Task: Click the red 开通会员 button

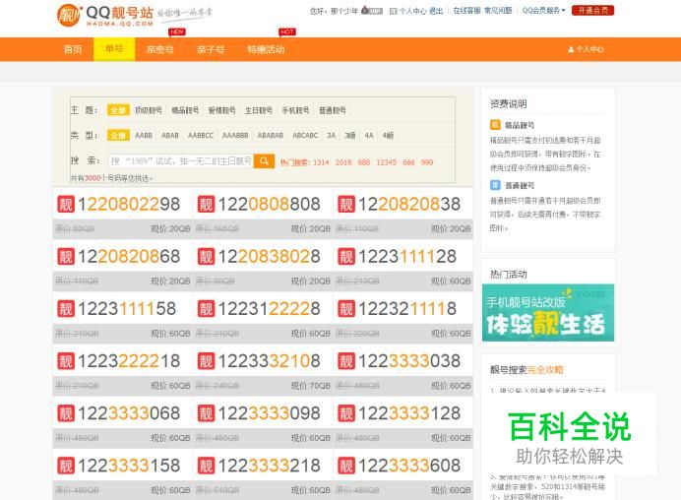Action: pyautogui.click(x=592, y=11)
